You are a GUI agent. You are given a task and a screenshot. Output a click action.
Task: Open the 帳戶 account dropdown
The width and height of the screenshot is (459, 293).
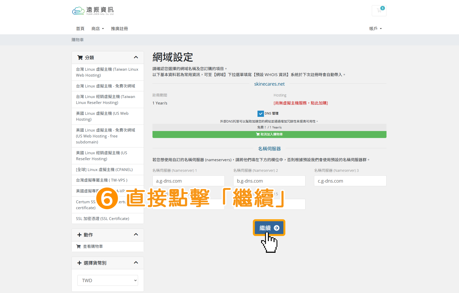click(375, 29)
